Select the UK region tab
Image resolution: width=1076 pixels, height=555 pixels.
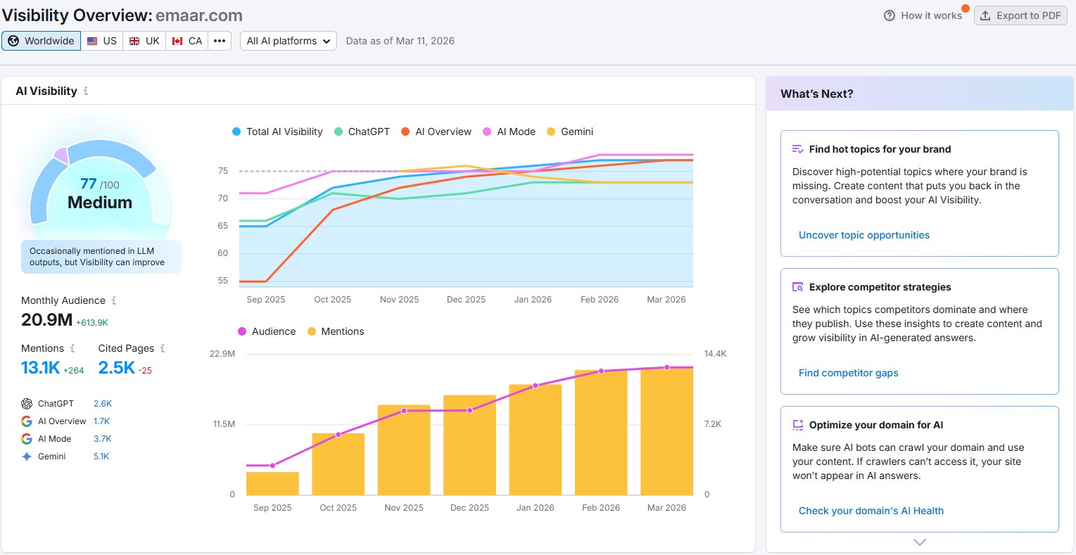point(144,41)
